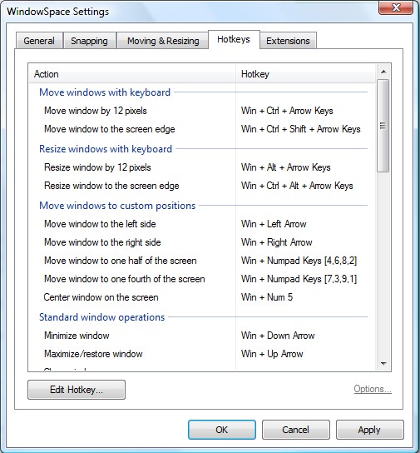Open the Snapping tab
This screenshot has height=453, width=420.
tap(90, 41)
